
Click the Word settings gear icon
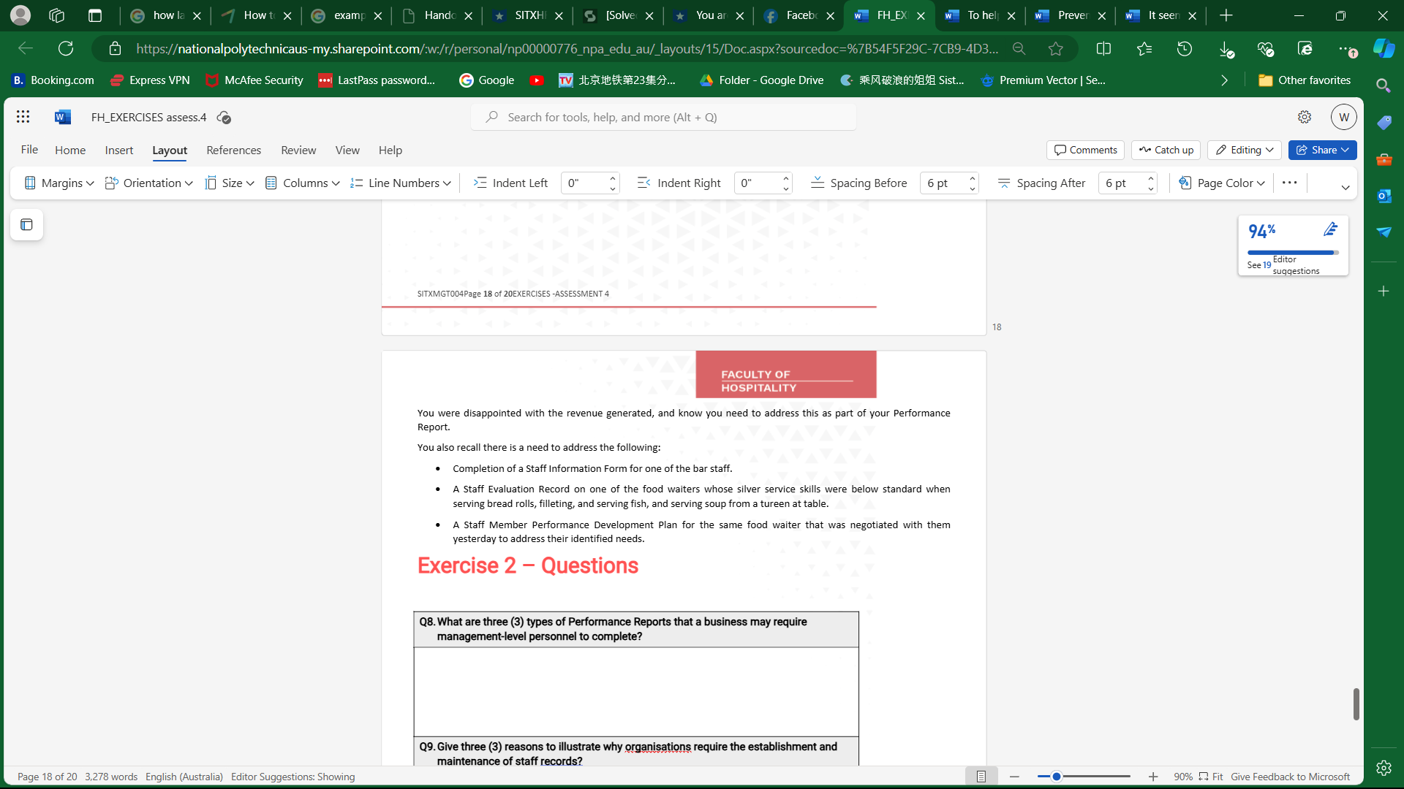(x=1305, y=117)
